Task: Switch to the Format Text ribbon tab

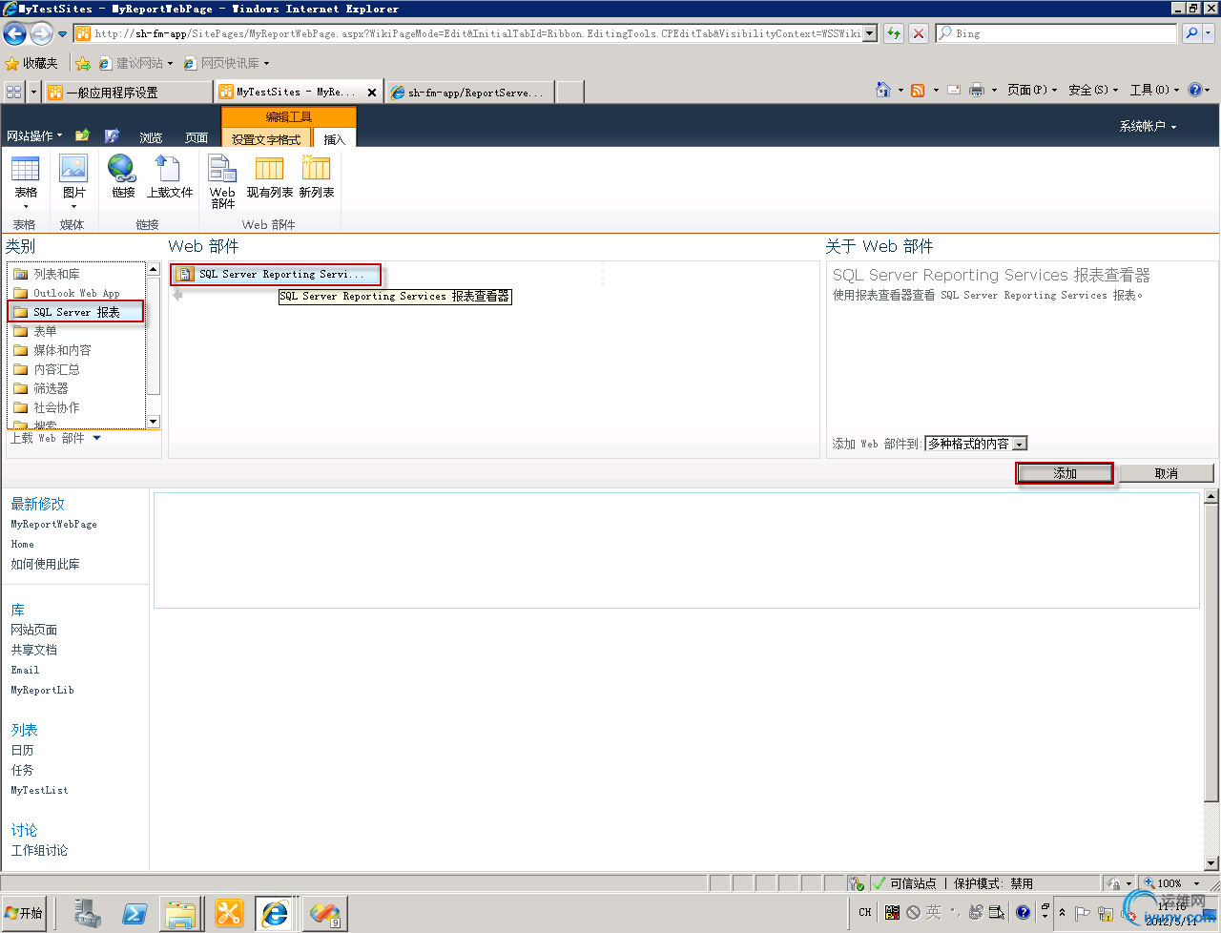Action: point(266,138)
